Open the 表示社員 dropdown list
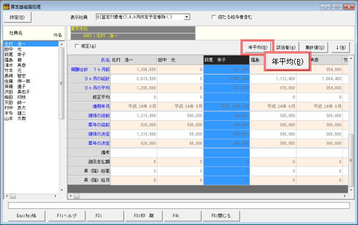The height and width of the screenshot is (225, 358). [187, 17]
